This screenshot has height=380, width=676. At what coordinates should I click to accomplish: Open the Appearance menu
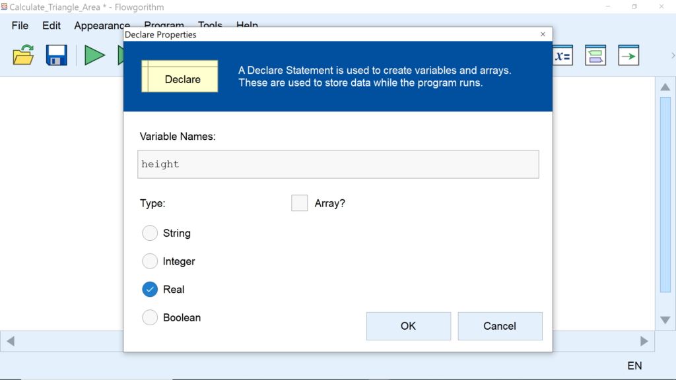tap(102, 26)
